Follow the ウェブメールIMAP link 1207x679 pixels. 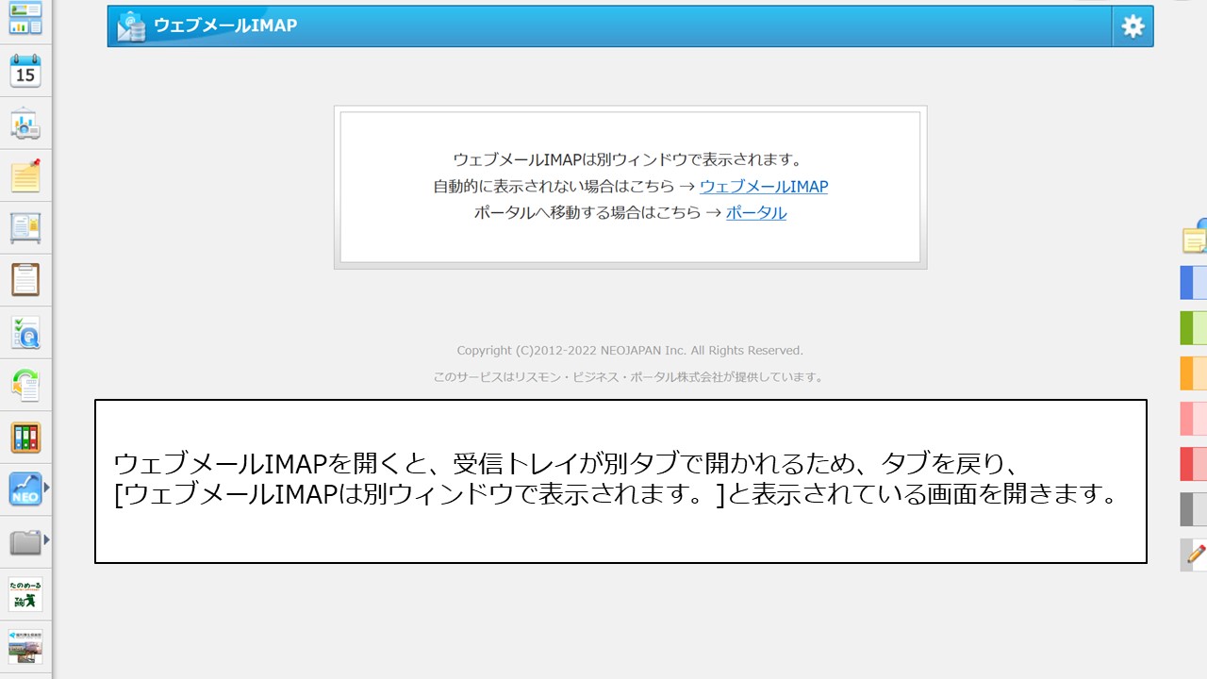click(x=764, y=187)
